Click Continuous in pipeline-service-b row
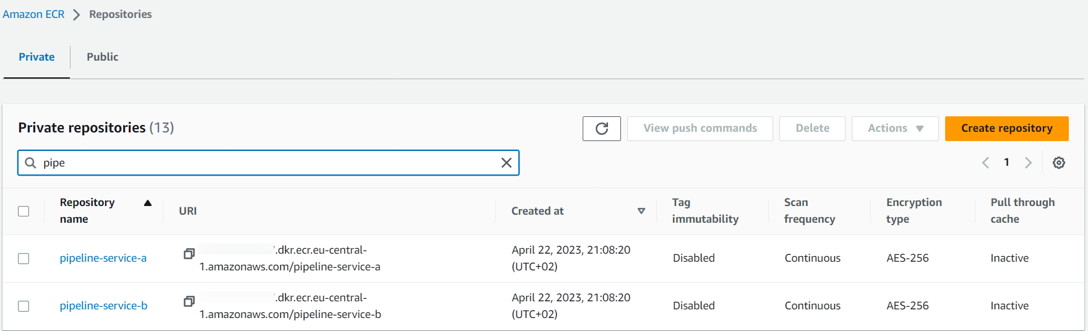 tap(813, 306)
